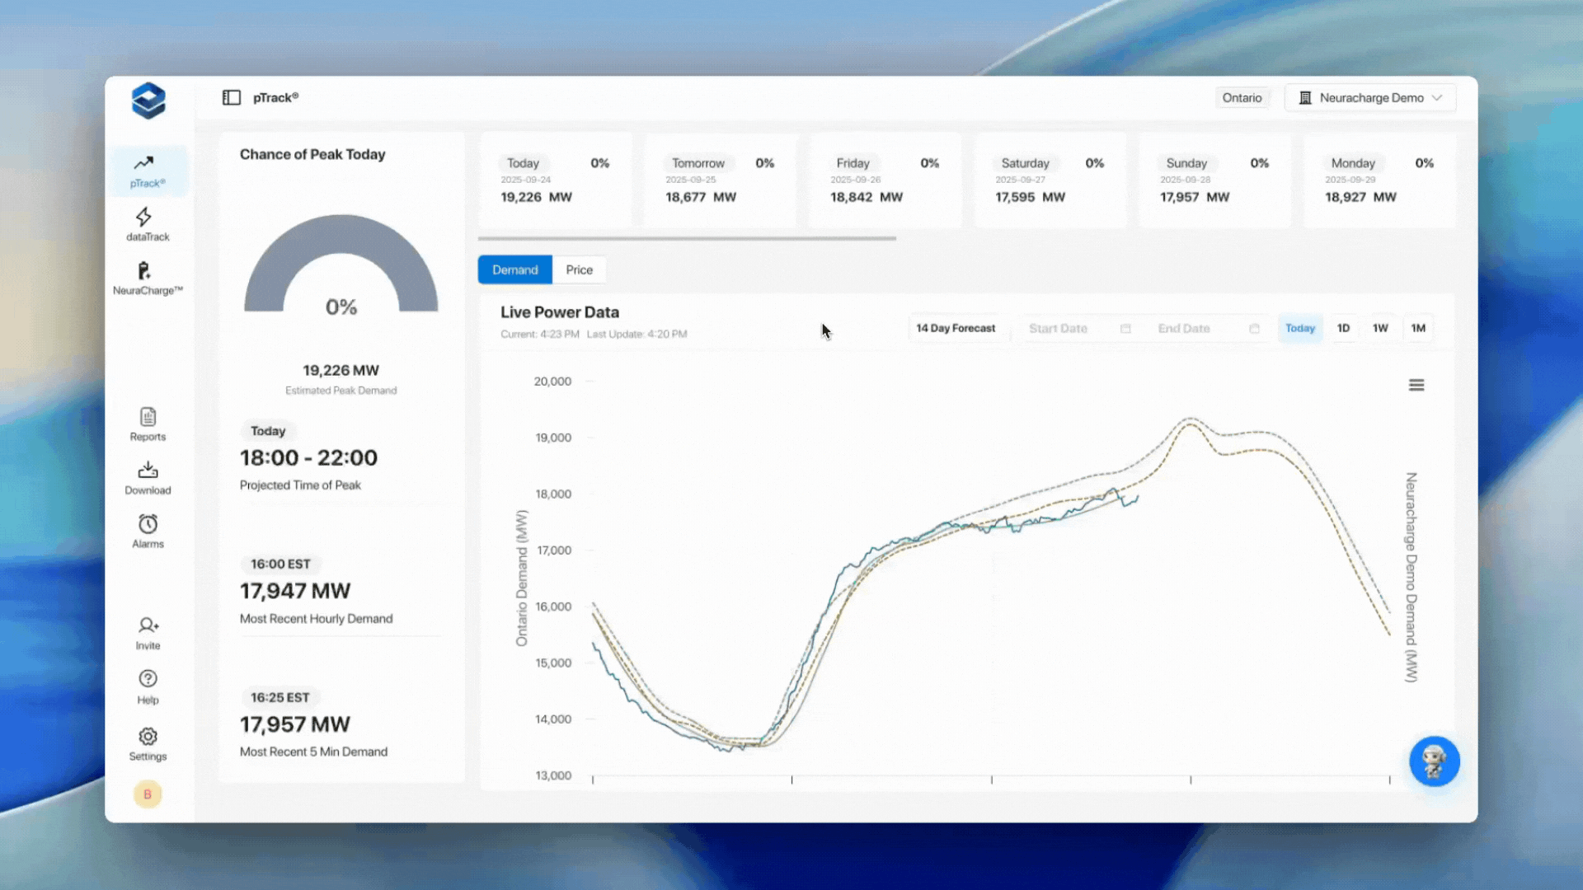The image size is (1583, 890).
Task: Open the dataTrack sidebar icon
Action: click(x=144, y=218)
